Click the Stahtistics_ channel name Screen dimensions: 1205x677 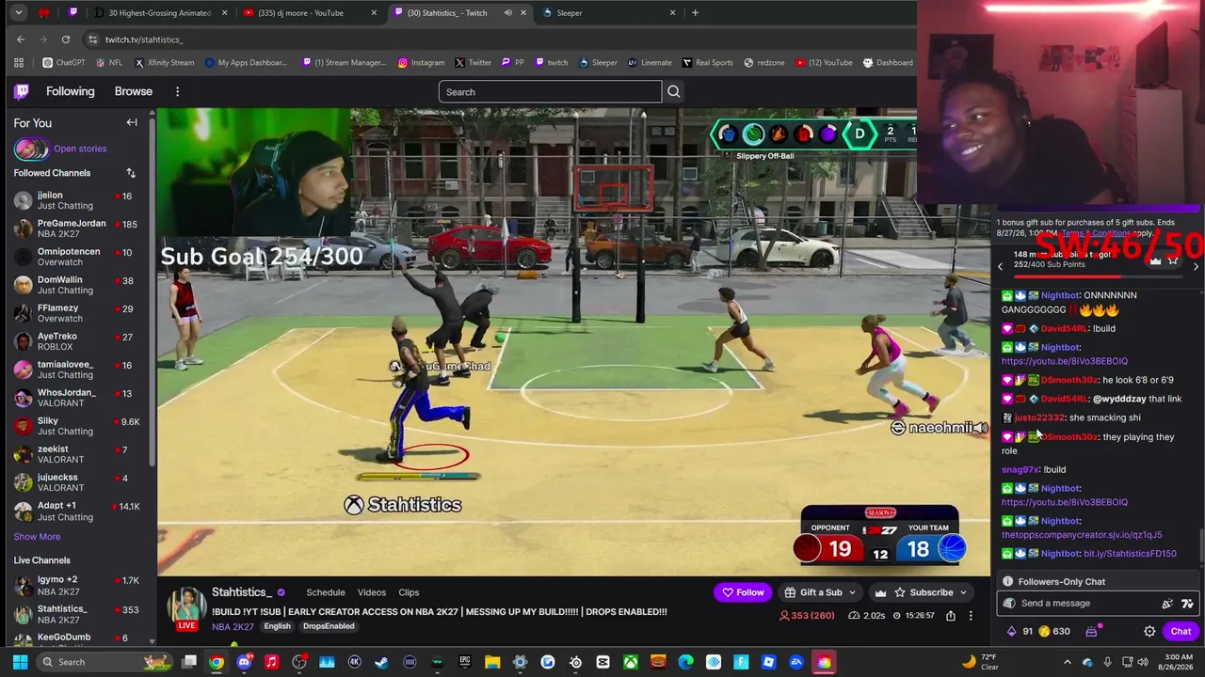(x=242, y=592)
